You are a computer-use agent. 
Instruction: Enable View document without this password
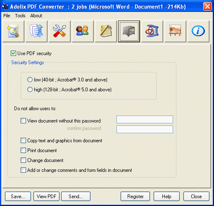23,121
